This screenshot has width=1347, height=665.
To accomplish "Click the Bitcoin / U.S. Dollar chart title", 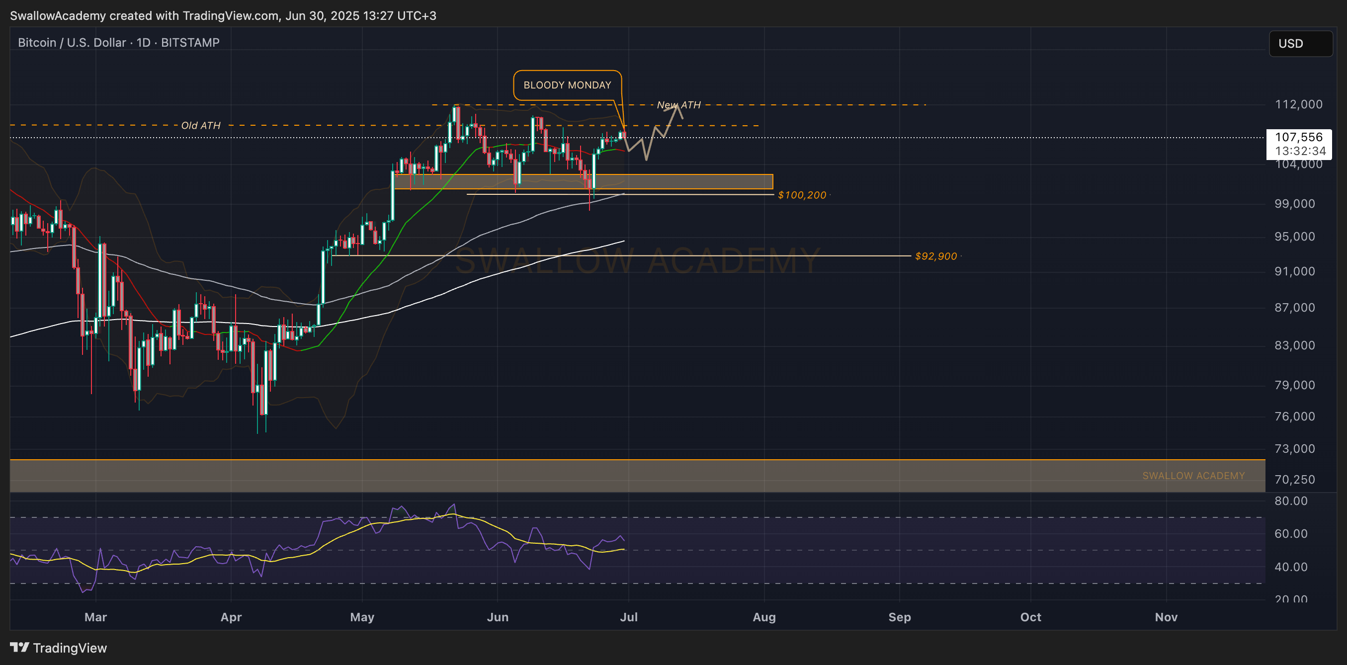I will tap(119, 42).
